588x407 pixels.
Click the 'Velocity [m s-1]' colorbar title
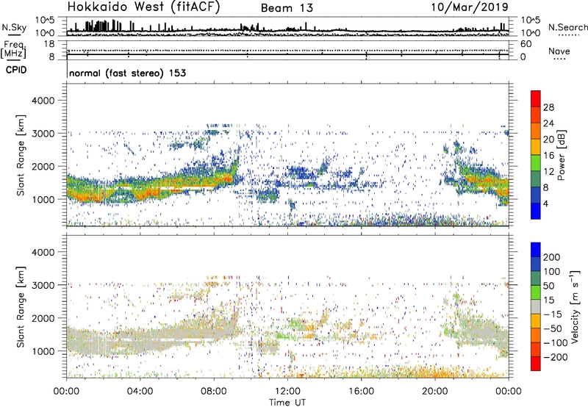pos(575,306)
